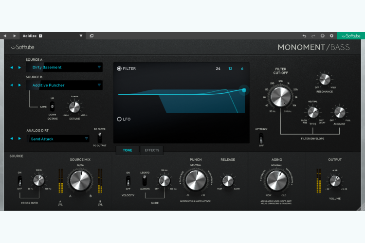Click the Punch knob
Image resolution: width=365 pixels, height=243 pixels.
[x=196, y=180]
